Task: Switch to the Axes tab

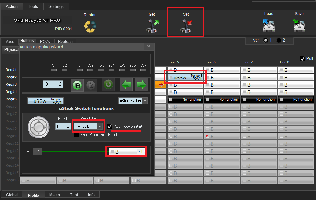Action: point(10,42)
